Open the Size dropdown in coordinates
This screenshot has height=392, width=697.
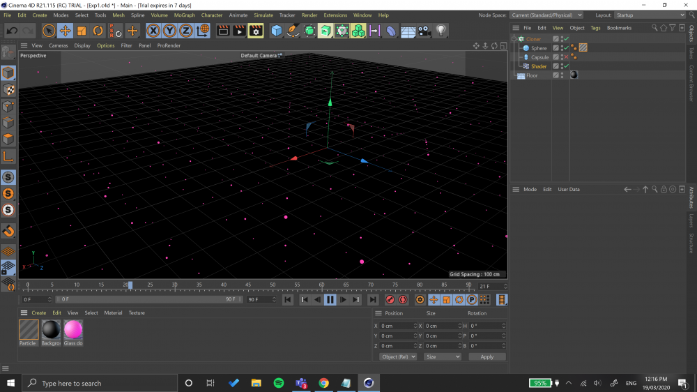coord(443,357)
